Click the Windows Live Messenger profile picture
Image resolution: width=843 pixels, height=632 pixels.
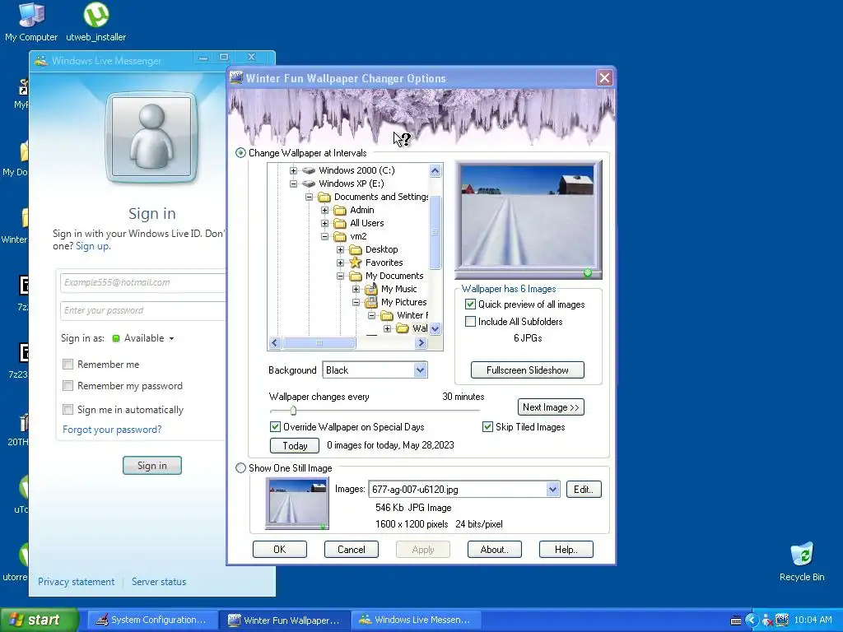(x=152, y=137)
